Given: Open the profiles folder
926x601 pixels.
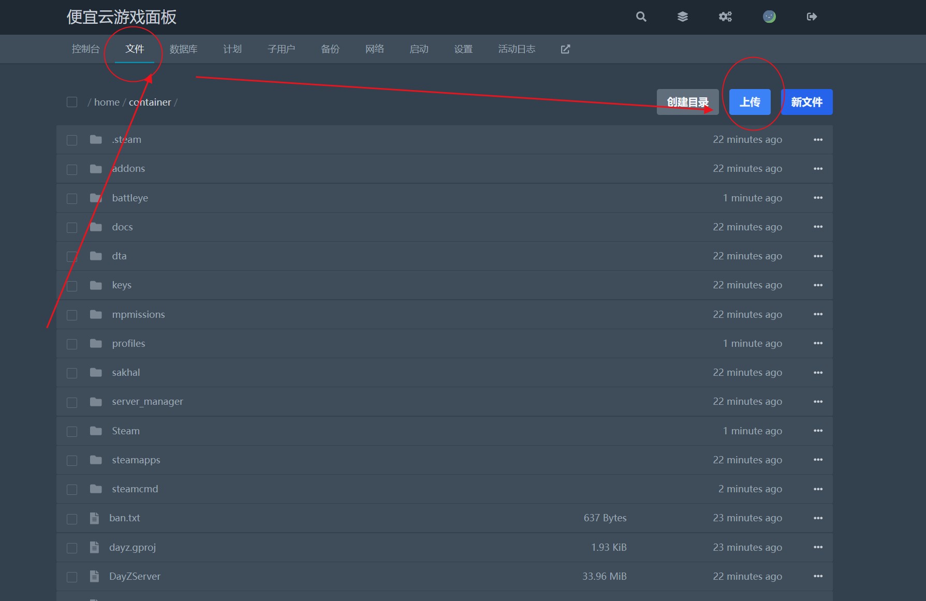Looking at the screenshot, I should (x=128, y=344).
